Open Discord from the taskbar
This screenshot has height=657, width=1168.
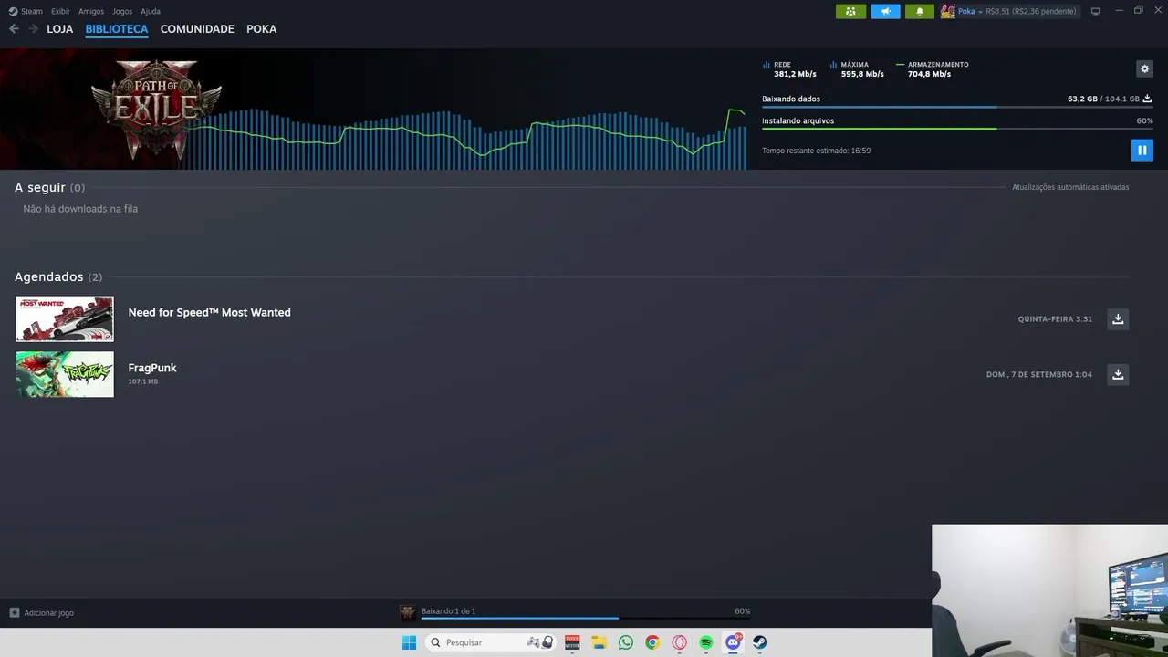(x=733, y=642)
